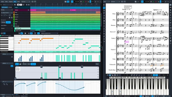Viewport: 172px width, 97px height.
Task: Click Record in the left window transport
Action: pos(86,2)
